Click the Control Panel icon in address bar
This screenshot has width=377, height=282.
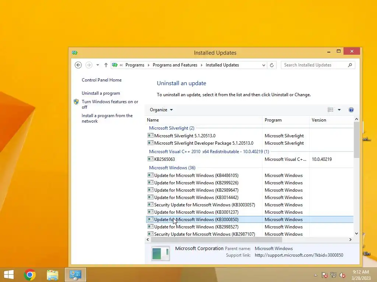click(x=115, y=65)
